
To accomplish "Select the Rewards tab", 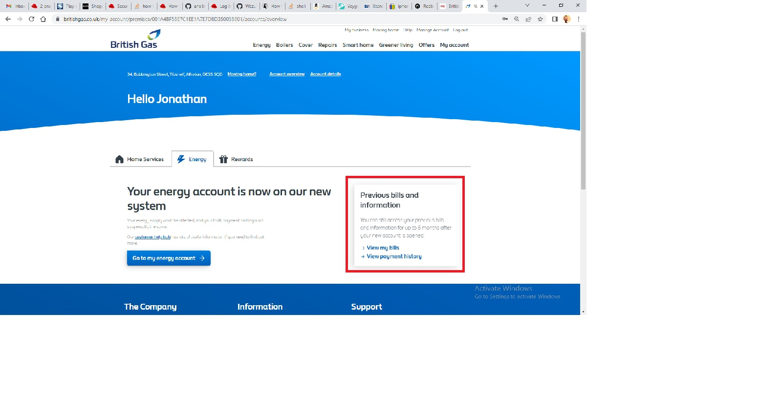I will click(236, 159).
